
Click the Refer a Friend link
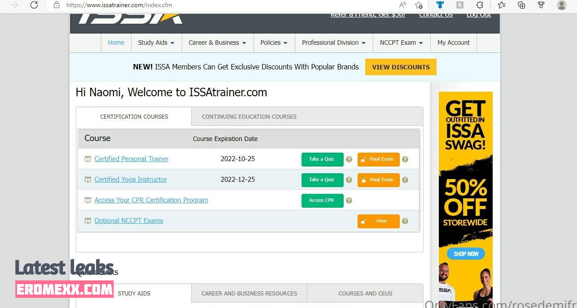368,15
